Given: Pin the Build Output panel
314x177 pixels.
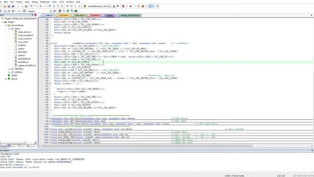Looking at the screenshot, I should (x=312, y=150).
